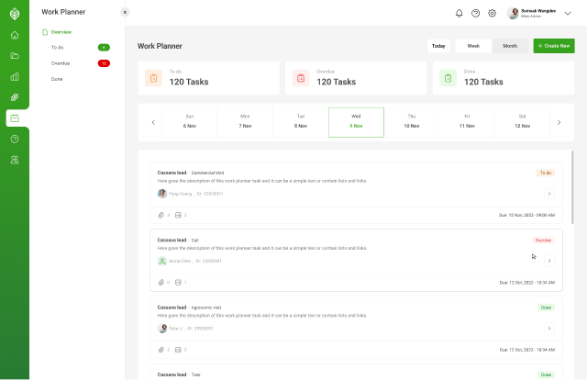587x380 pixels.
Task: Expand the user account dropdown chevron
Action: tap(568, 14)
